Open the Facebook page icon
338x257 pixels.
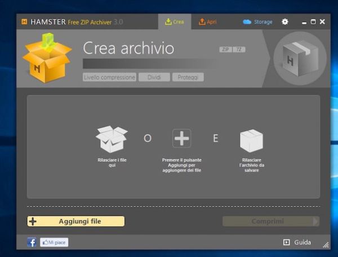click(x=32, y=242)
